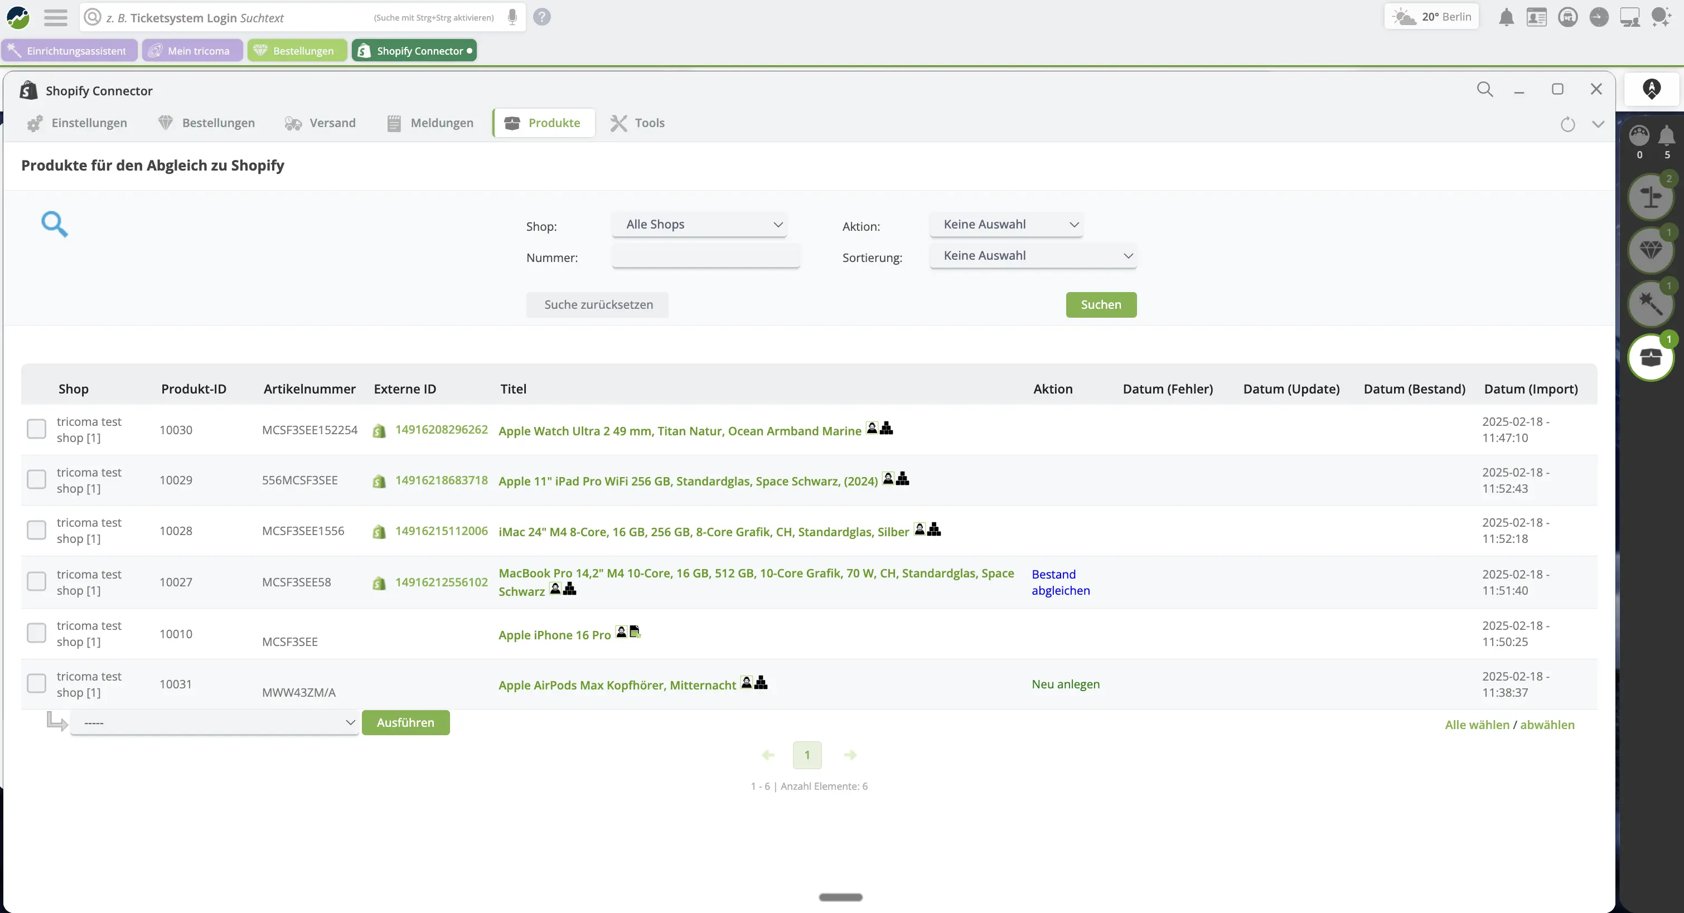Click the reload icon beside the tabs
Viewport: 1684px width, 913px height.
tap(1567, 124)
